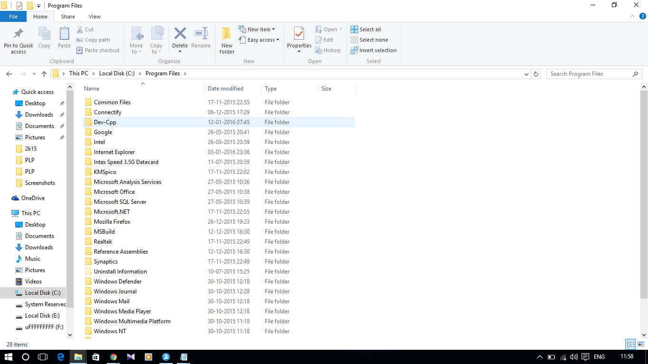The height and width of the screenshot is (364, 648).
Task: Switch to the Home ribbon tab
Action: (40, 17)
